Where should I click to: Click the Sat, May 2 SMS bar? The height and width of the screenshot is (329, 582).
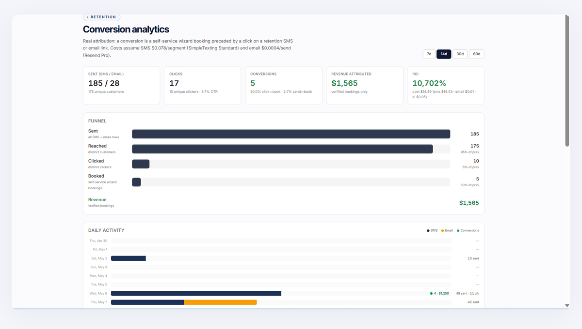click(x=129, y=258)
